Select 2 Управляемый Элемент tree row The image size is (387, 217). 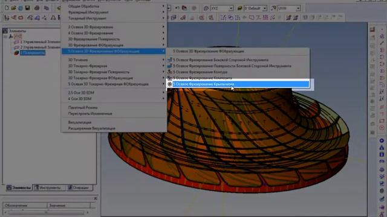pyautogui.click(x=40, y=47)
